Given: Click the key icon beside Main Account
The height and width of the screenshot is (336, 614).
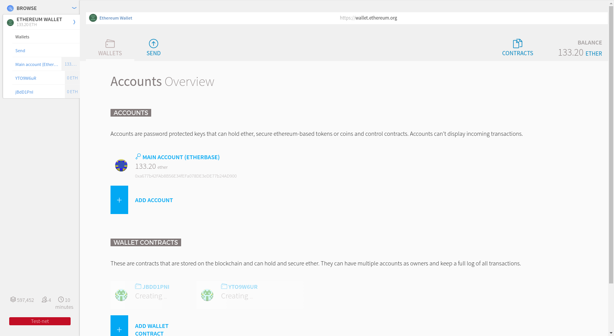Looking at the screenshot, I should point(138,156).
